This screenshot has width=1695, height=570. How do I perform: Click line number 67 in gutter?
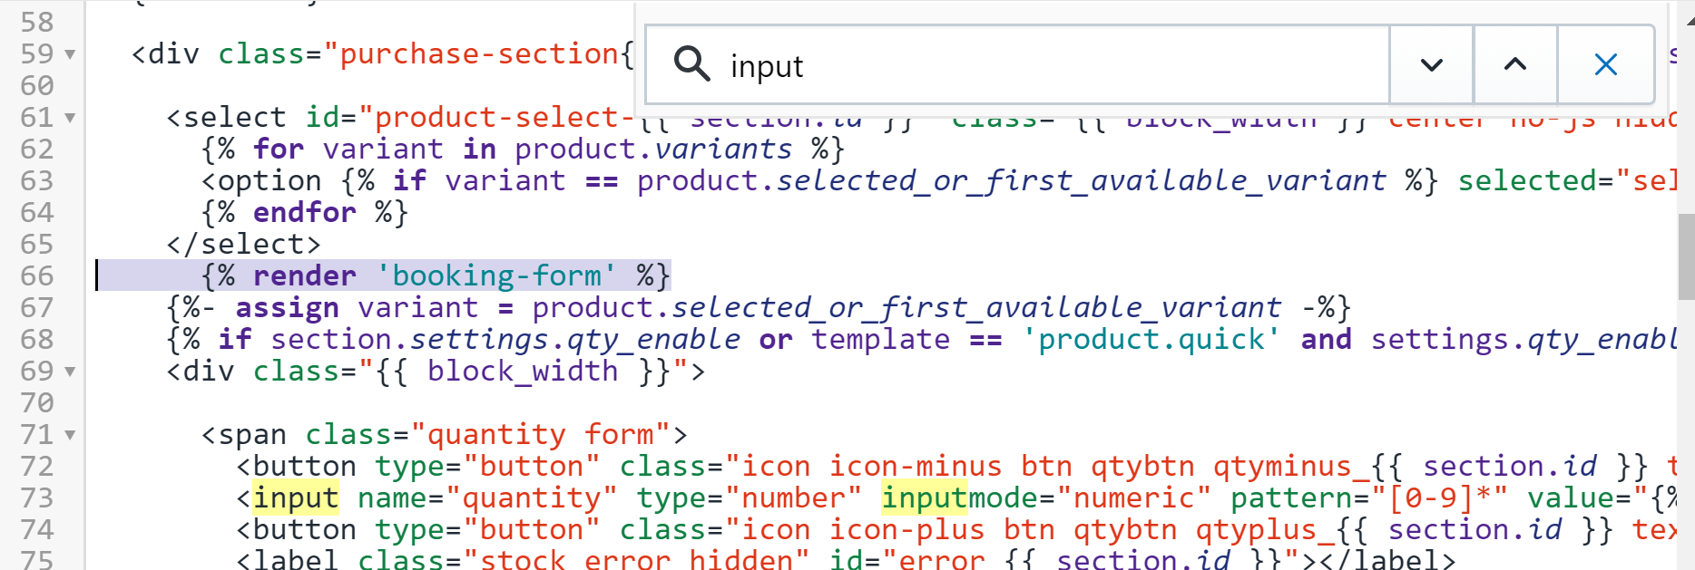point(37,307)
